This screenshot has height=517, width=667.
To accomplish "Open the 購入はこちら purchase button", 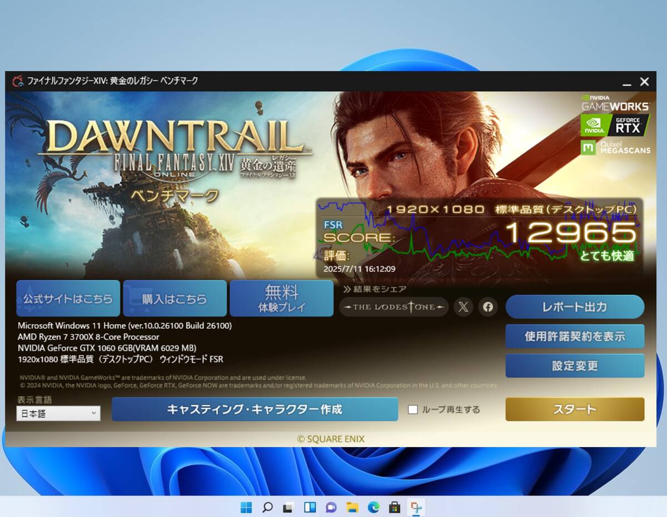I will [x=175, y=298].
